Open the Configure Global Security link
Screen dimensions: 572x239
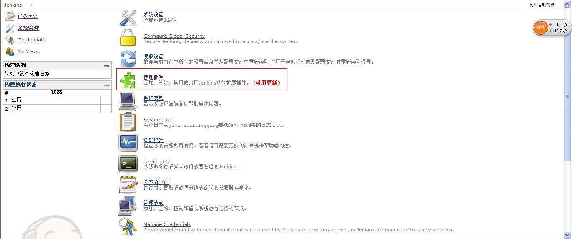(174, 36)
